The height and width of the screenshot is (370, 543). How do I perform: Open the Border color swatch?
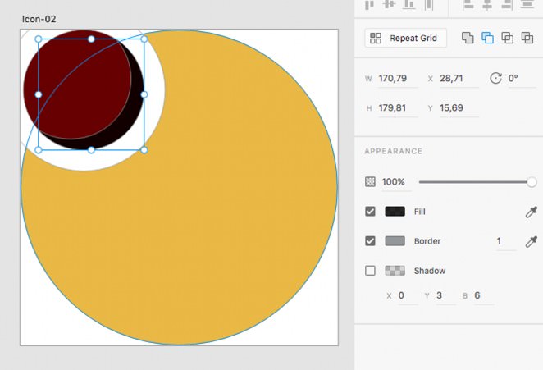tap(395, 240)
